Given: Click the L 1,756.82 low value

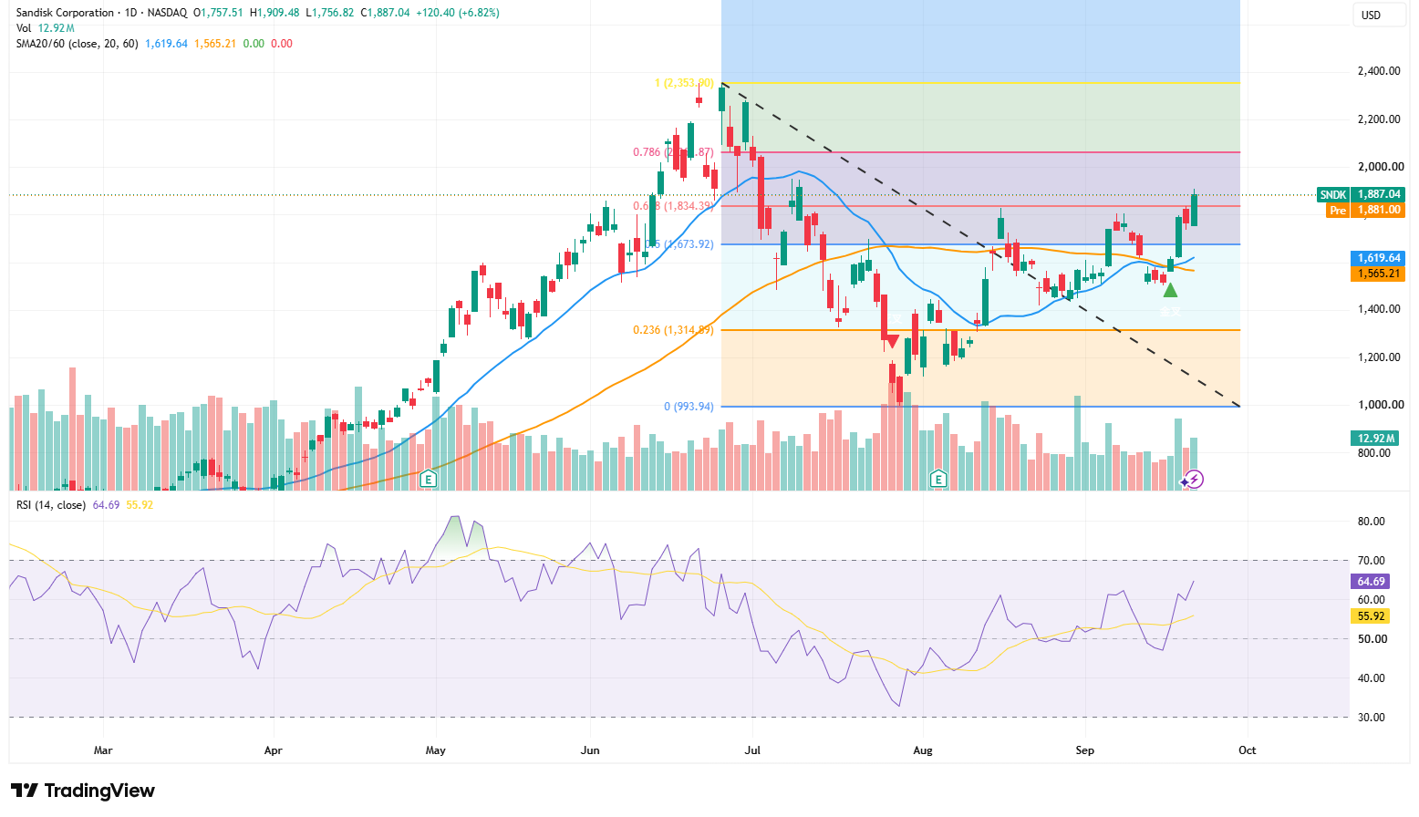Looking at the screenshot, I should point(330,13).
